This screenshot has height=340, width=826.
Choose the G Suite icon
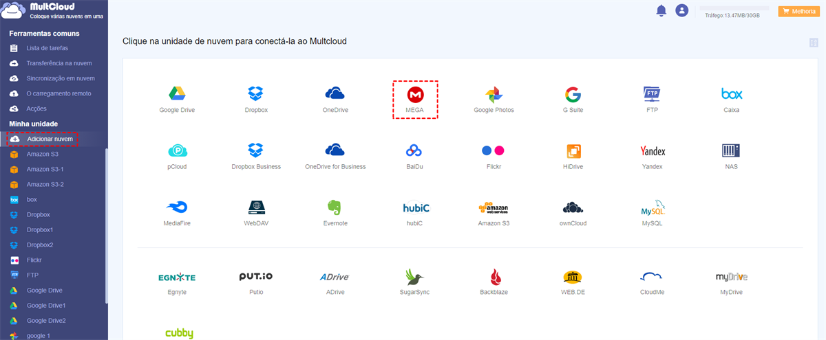coord(573,94)
